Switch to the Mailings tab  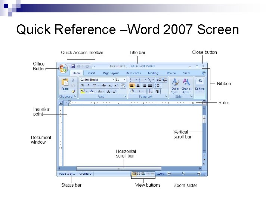(154, 73)
